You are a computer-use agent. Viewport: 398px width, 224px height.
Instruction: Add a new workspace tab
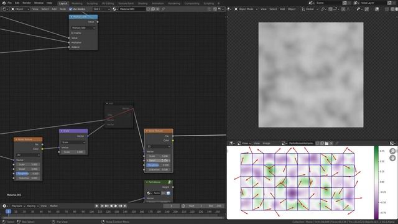[219, 4]
